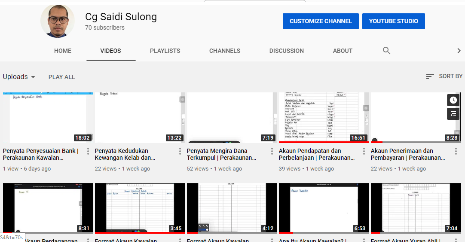Open the channel search magnifier icon
This screenshot has height=244, width=465.
coord(386,51)
